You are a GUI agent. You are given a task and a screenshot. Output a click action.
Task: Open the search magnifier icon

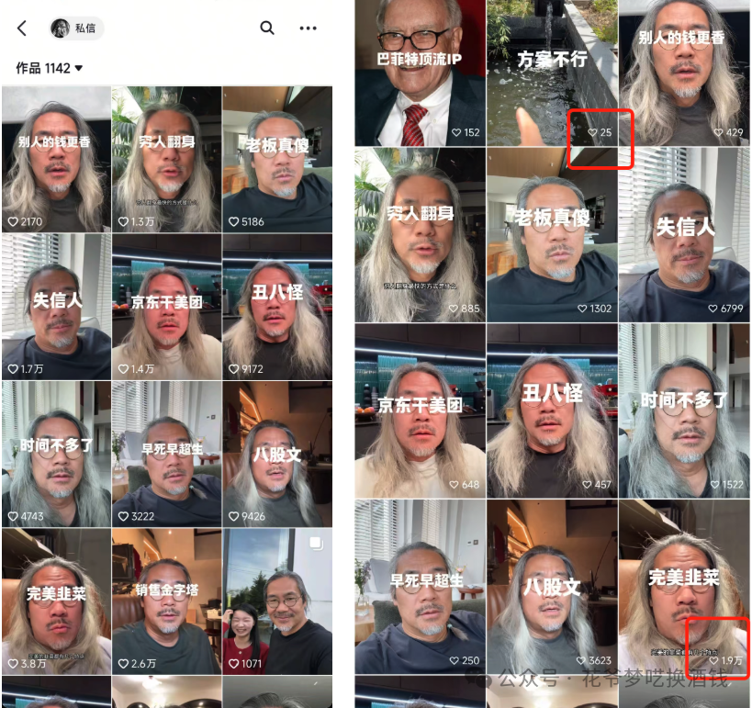267,28
